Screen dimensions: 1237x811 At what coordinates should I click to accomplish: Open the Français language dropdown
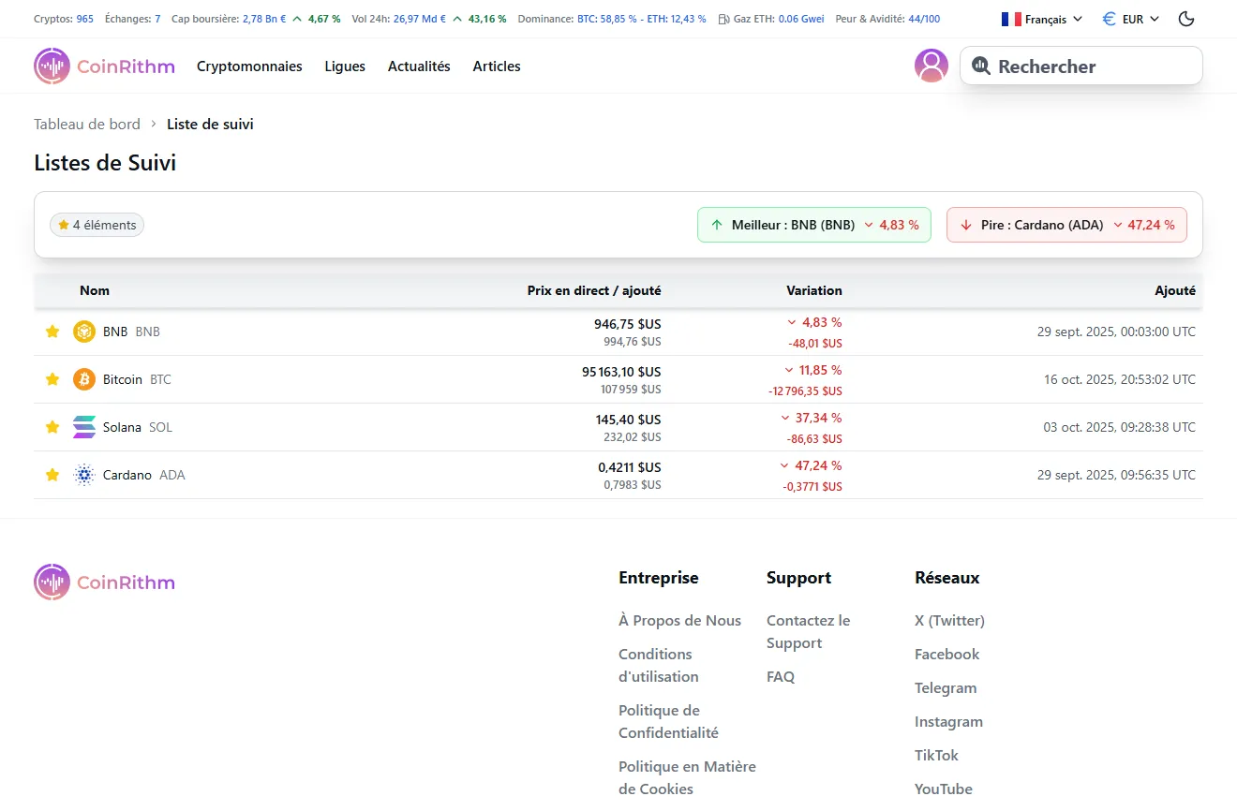pyautogui.click(x=1040, y=18)
